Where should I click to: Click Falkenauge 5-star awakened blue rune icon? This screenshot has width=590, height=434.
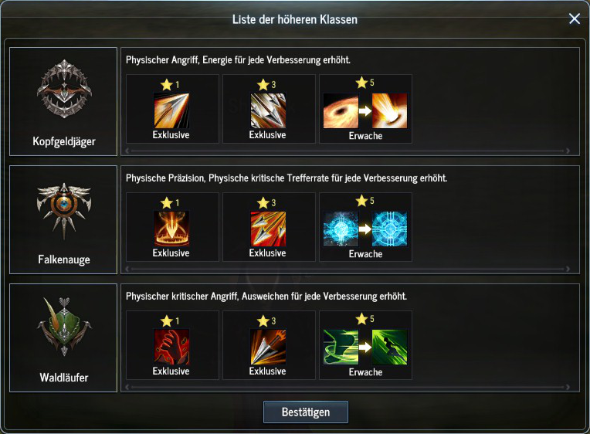pos(389,229)
